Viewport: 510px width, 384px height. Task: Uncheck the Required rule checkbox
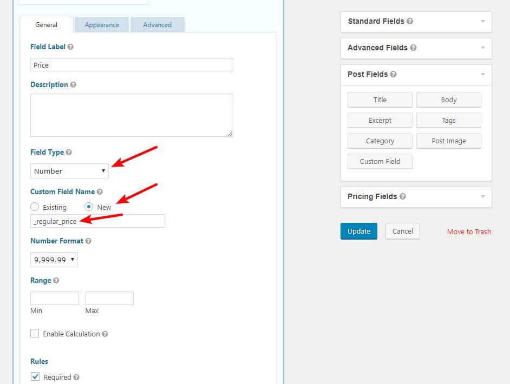point(35,377)
